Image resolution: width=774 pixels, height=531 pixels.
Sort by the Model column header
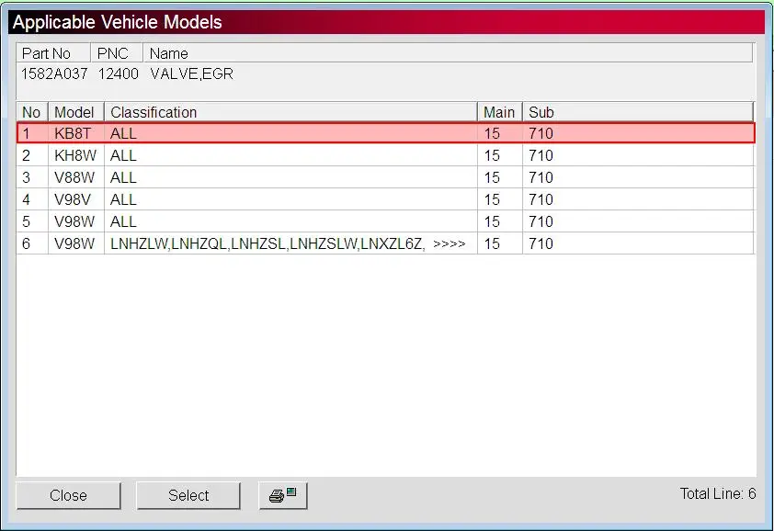[x=75, y=112]
